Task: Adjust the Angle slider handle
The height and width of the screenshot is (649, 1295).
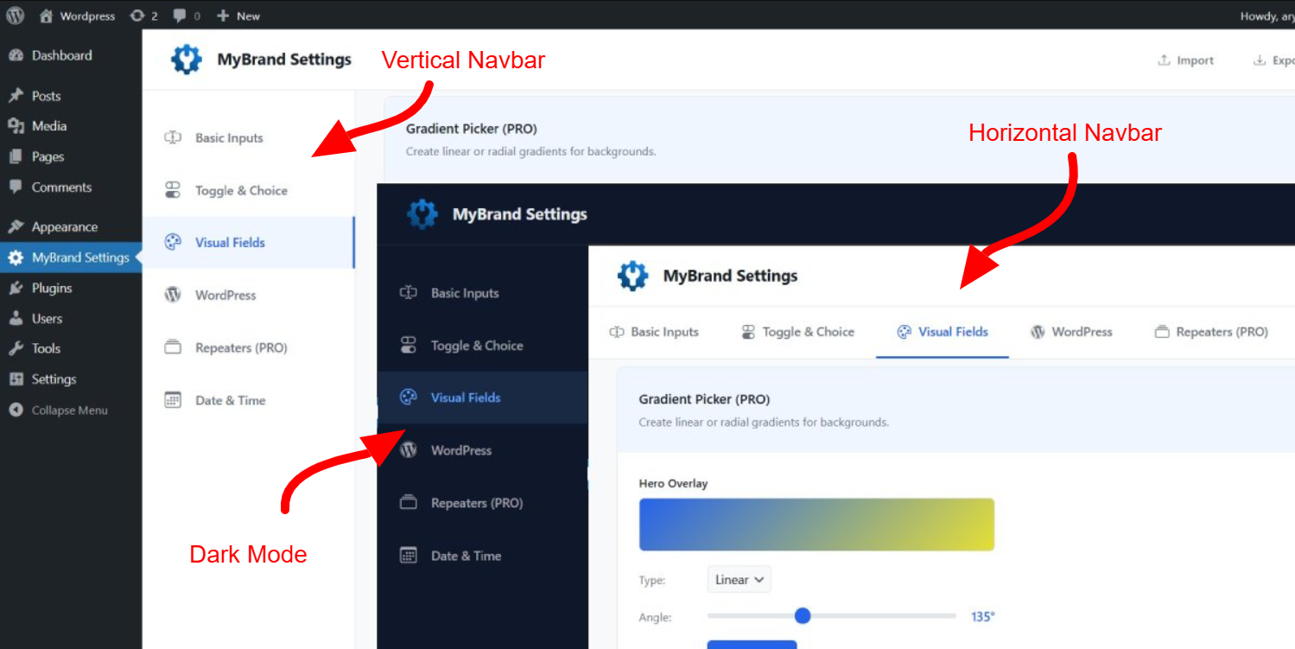Action: (x=803, y=615)
